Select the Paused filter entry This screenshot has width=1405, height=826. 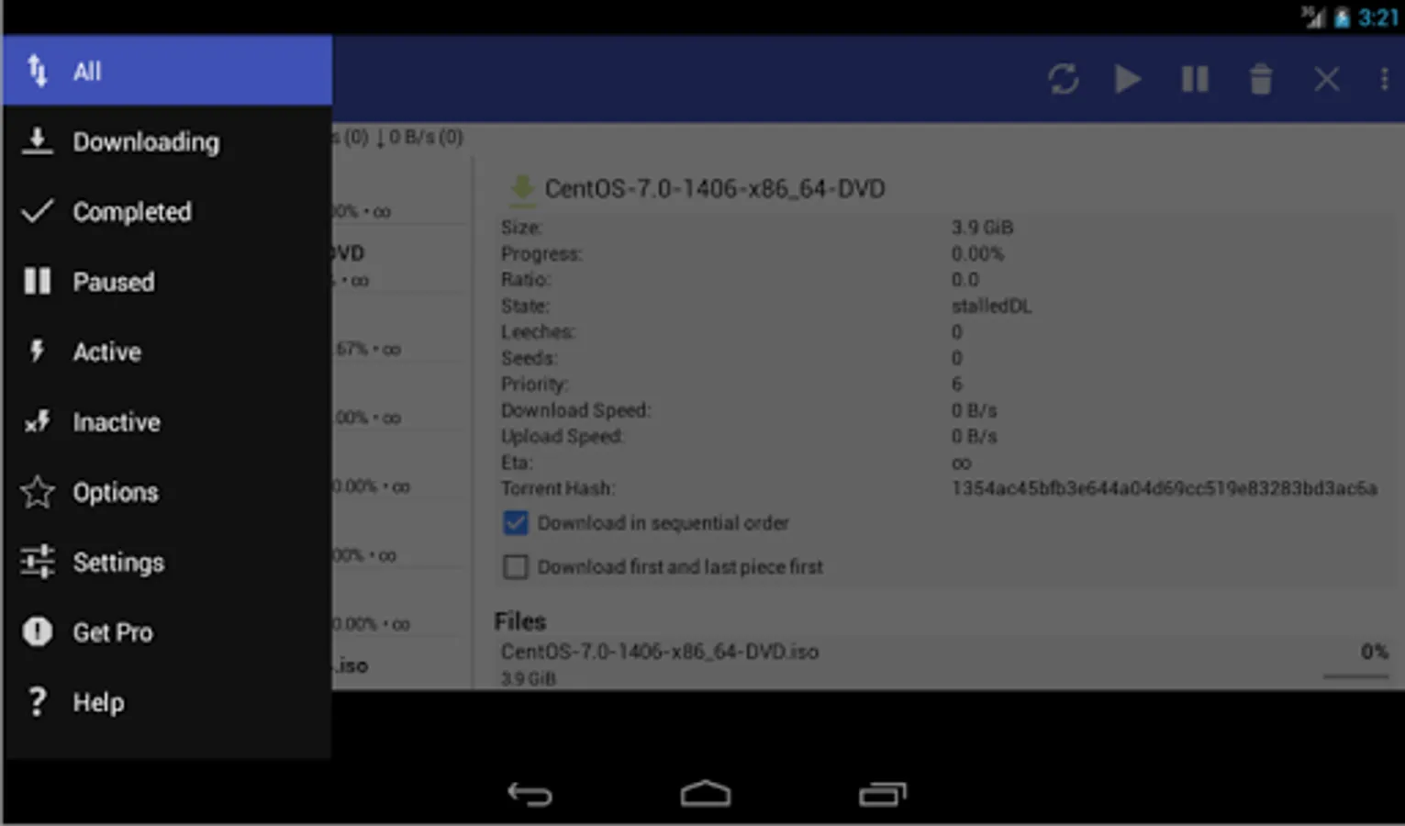click(167, 282)
